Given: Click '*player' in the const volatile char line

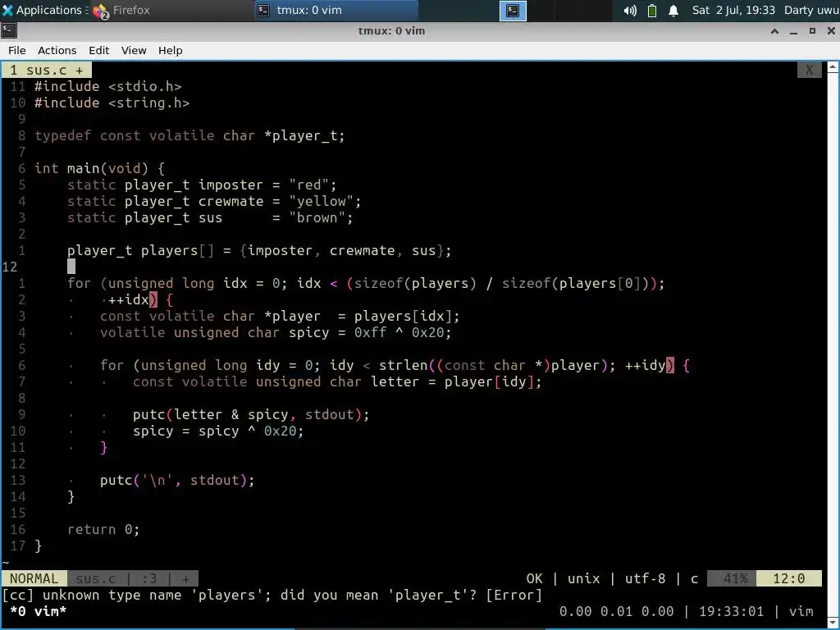Looking at the screenshot, I should pos(292,316).
